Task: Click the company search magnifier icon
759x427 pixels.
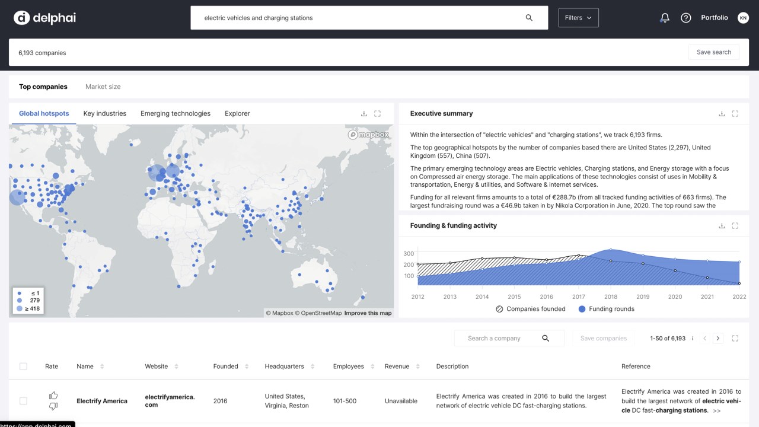Action: point(546,338)
